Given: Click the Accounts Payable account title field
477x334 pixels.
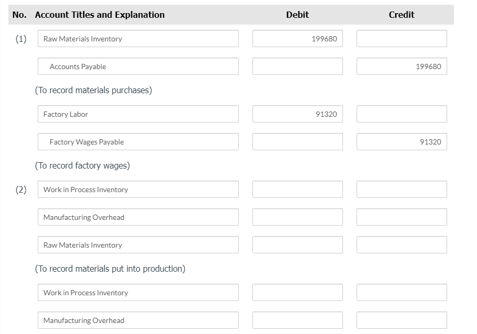Looking at the screenshot, I should coord(138,66).
